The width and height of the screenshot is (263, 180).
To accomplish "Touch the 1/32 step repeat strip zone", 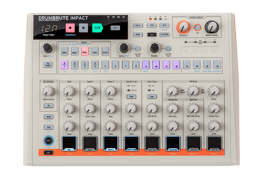I will coord(215,51).
